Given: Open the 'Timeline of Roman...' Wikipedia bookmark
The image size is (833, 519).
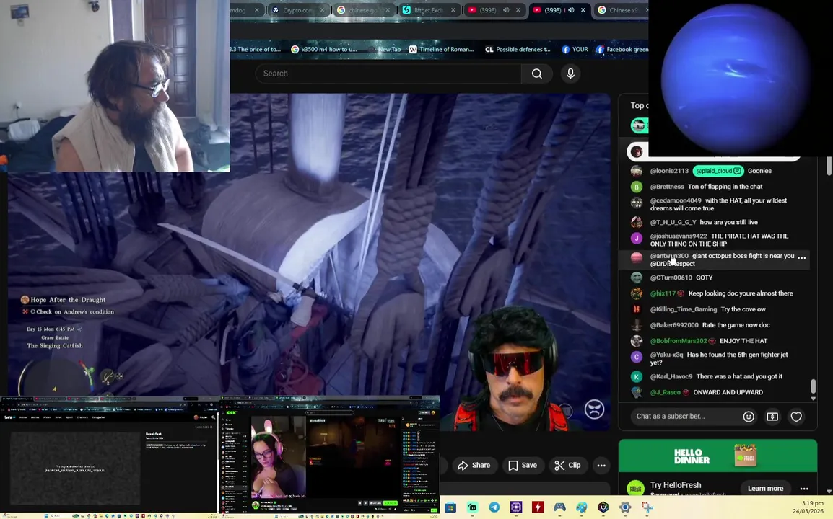Looking at the screenshot, I should [441, 49].
